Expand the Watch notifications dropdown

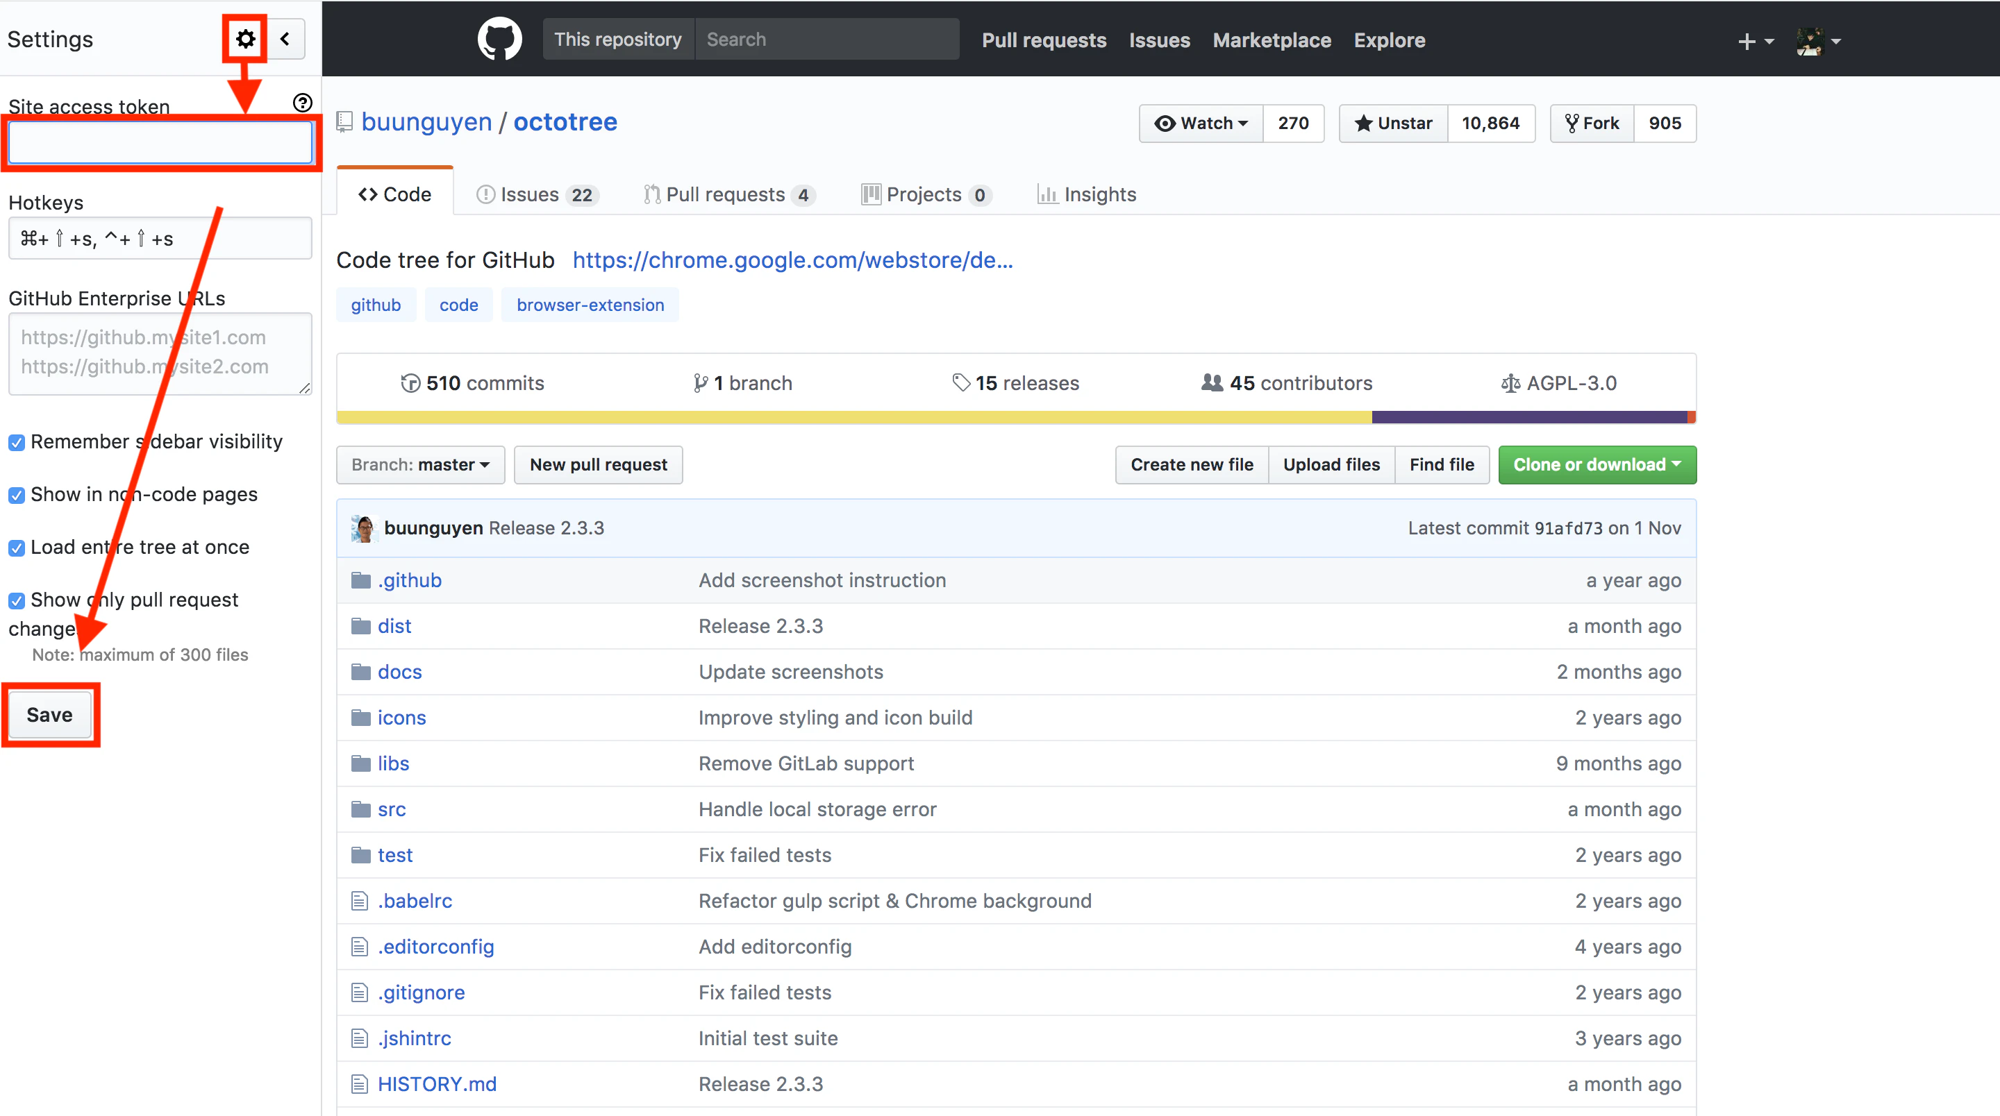click(x=1200, y=123)
